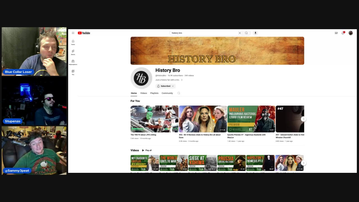The image size is (359, 202).
Task: Open the 'Siege at Kohima' thumbnail
Action: click(202, 163)
